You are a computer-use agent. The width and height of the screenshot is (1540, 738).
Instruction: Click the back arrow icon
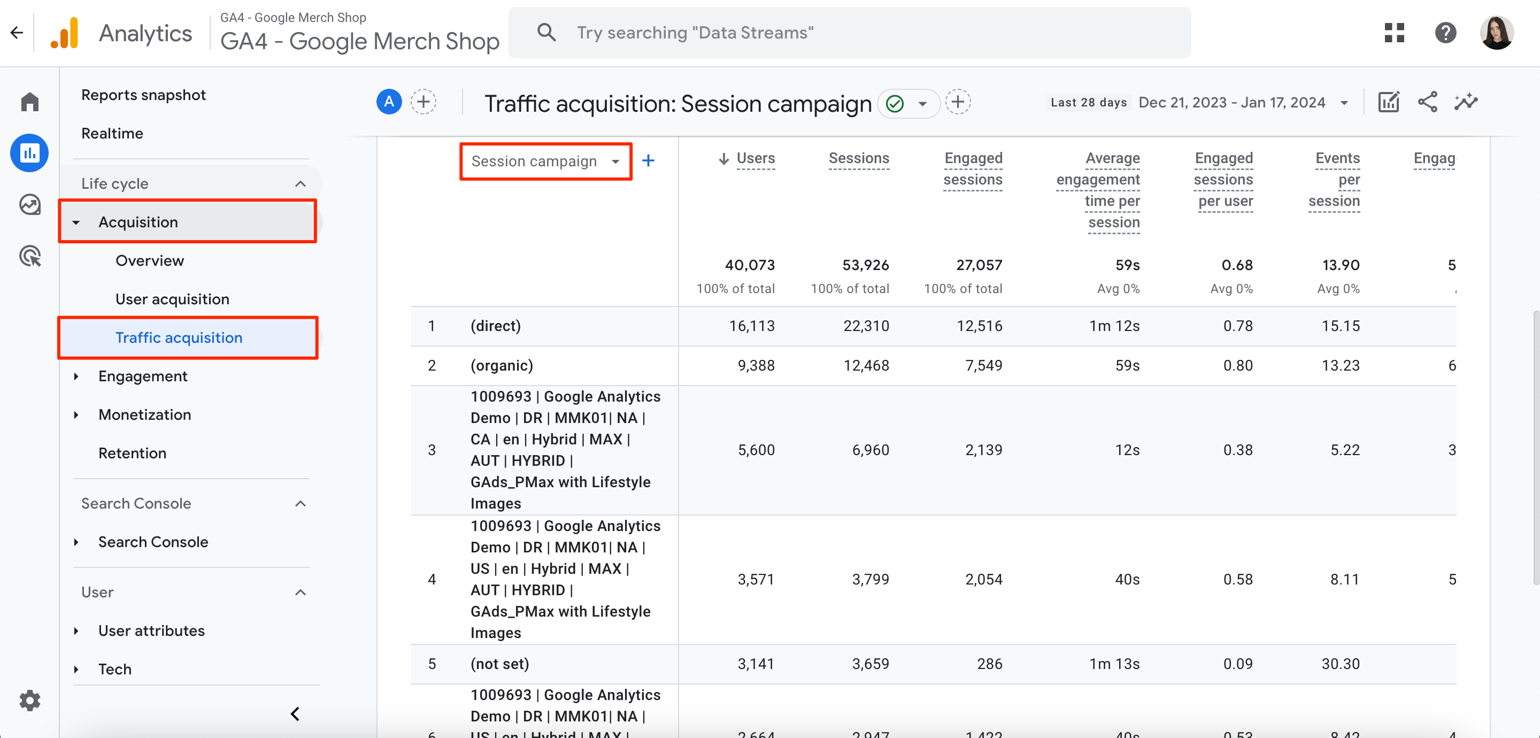(17, 32)
